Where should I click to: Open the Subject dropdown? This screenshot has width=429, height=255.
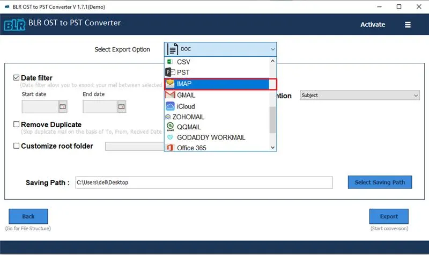point(359,96)
